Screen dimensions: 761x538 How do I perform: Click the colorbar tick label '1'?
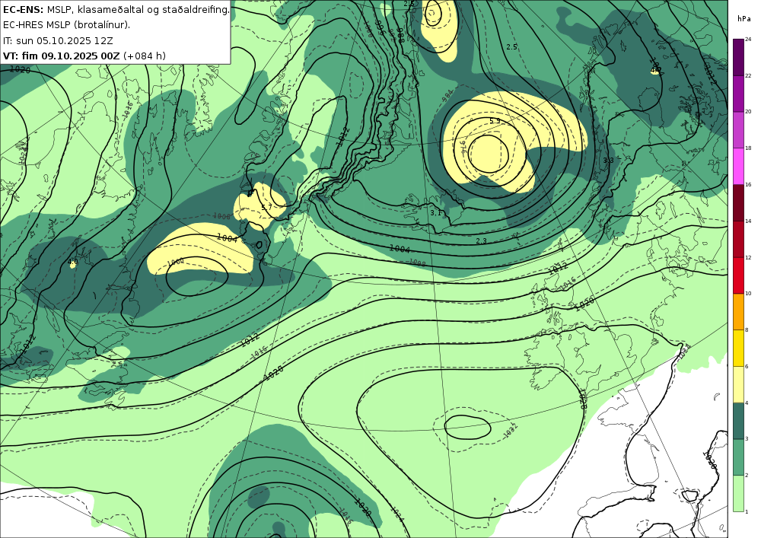(x=747, y=512)
